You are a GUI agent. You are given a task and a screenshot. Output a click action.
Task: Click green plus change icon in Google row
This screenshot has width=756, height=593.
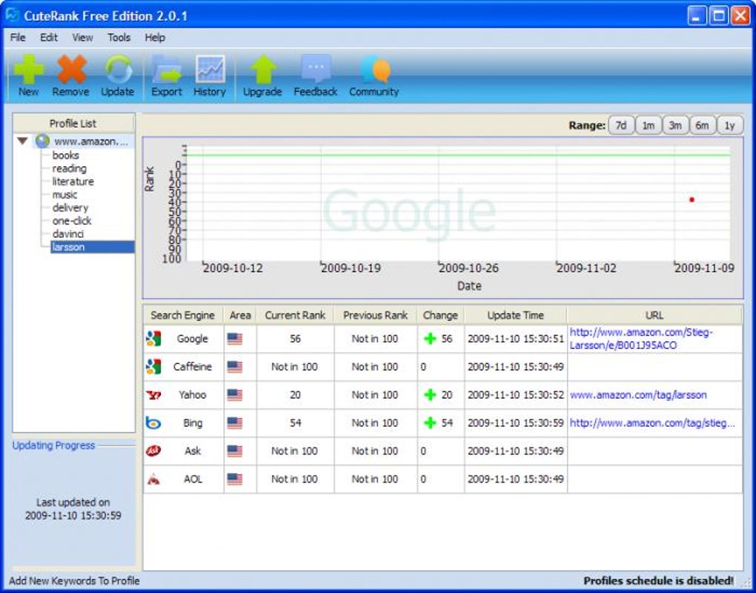pyautogui.click(x=430, y=339)
